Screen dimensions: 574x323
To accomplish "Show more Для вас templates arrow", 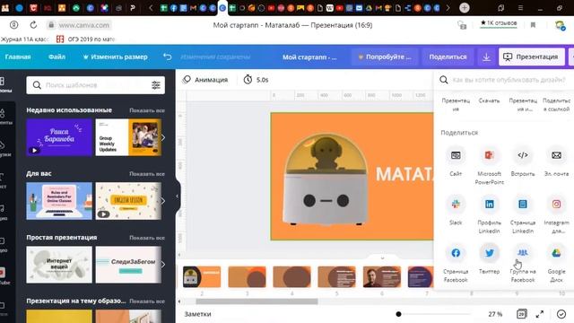I will point(163,201).
